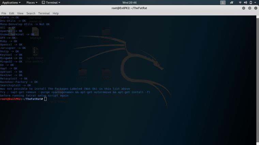This screenshot has height=145, width=259.
Task: Click the 'Openssl -> OK' line
Action: click(x=11, y=44)
